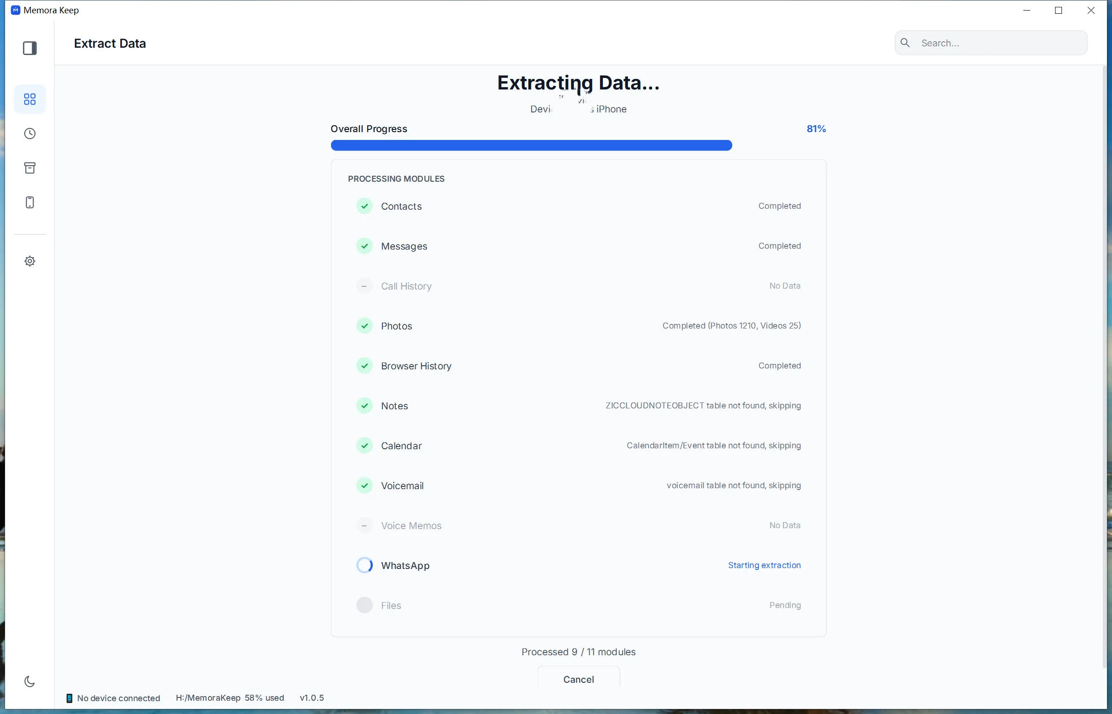
Task: Click the Voicemail checkmark icon
Action: click(365, 485)
